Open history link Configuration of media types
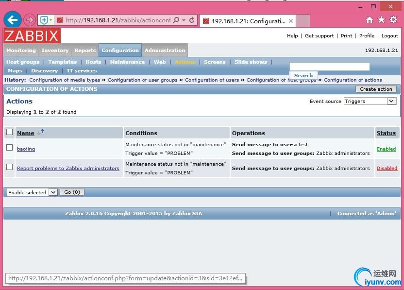The height and width of the screenshot is (290, 404). click(x=65, y=80)
